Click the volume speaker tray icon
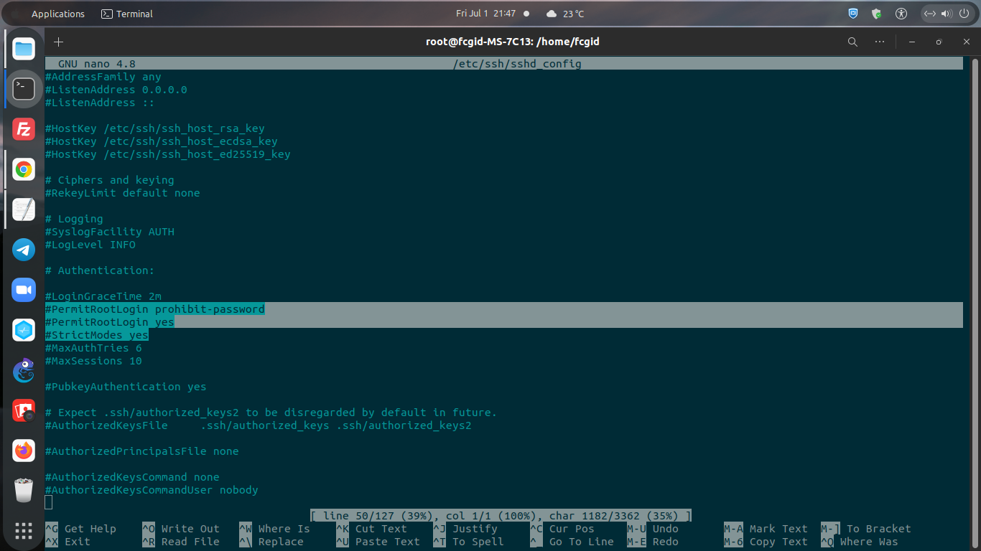The height and width of the screenshot is (551, 981). point(946,14)
